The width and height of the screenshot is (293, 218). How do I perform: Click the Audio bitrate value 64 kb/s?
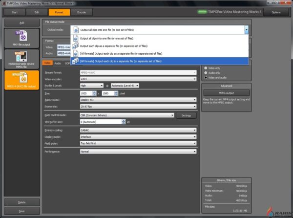tap(243, 196)
